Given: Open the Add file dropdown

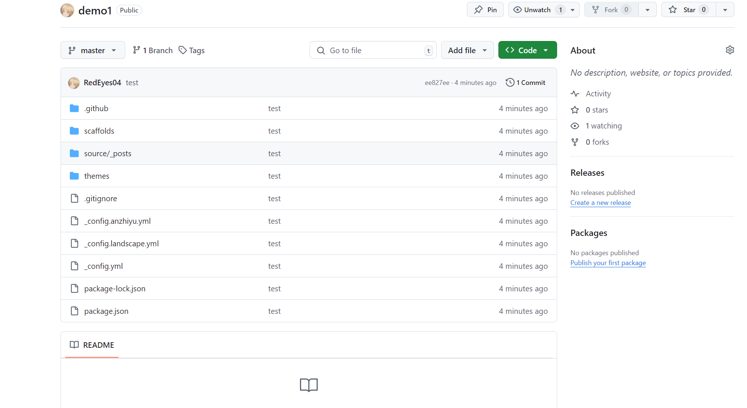Looking at the screenshot, I should point(467,50).
